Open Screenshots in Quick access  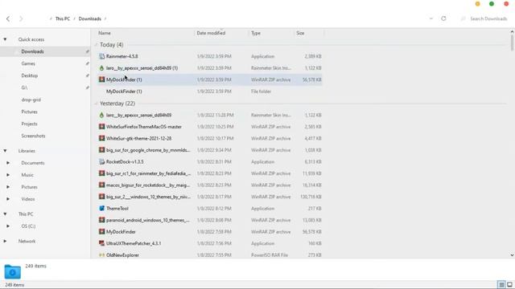click(x=33, y=136)
